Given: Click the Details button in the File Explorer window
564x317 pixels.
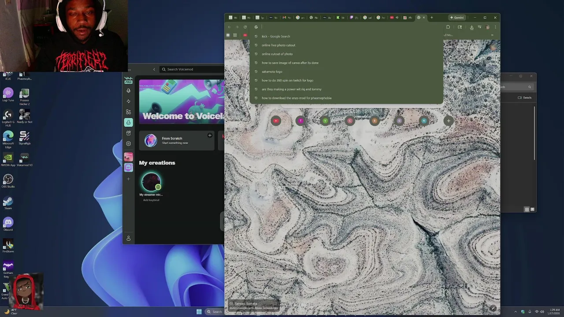Looking at the screenshot, I should coord(525,98).
